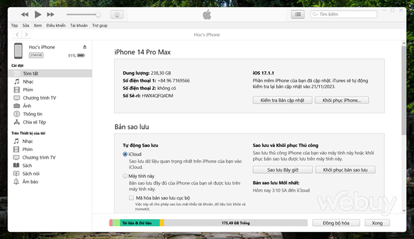Open the Tệp menu
Viewport: 414px width, 239px height.
pyautogui.click(x=14, y=25)
